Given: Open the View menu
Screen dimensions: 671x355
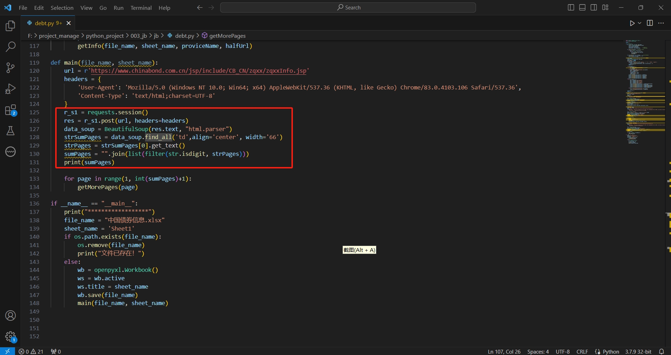Looking at the screenshot, I should [x=86, y=8].
